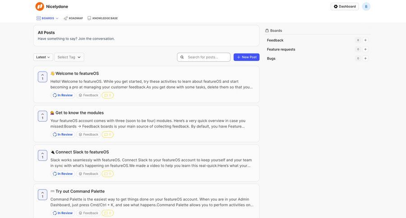406x218 pixels.
Task: Click the Search for posts field
Action: 203,57
